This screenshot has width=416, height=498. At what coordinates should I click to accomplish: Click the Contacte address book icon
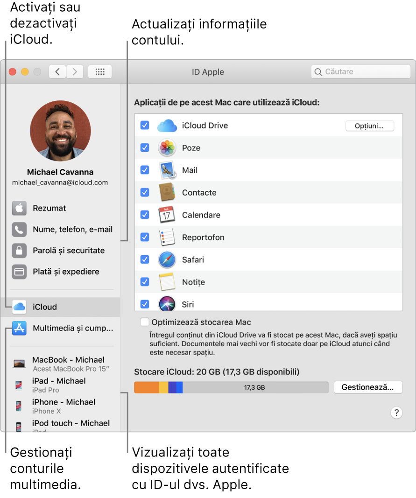pyautogui.click(x=167, y=192)
